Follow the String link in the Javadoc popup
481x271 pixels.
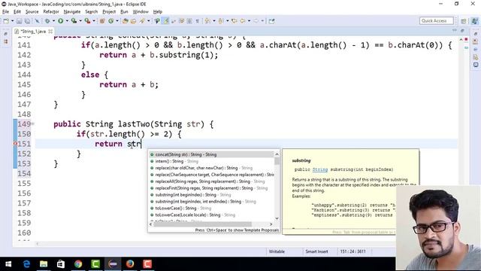[320, 169]
